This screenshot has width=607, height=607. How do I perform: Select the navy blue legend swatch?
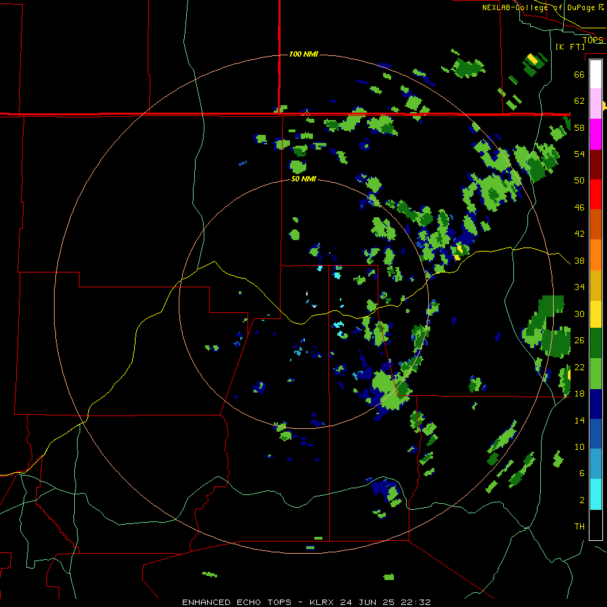click(596, 404)
